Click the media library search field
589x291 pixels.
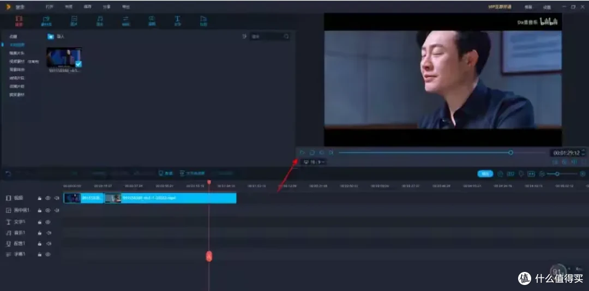click(x=270, y=37)
